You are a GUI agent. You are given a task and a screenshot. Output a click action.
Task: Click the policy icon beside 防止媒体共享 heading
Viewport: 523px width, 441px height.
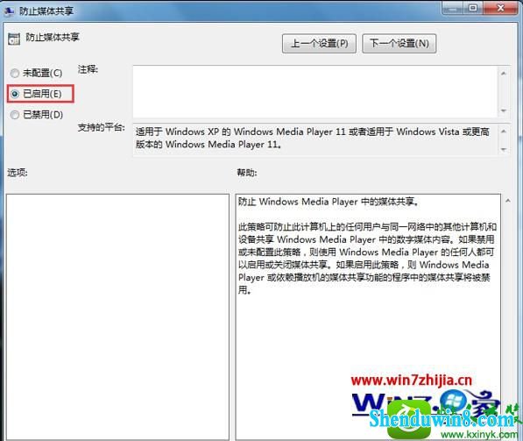[x=14, y=39]
